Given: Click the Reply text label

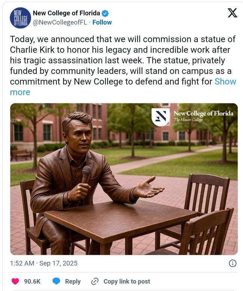Looking at the screenshot, I should (73, 281).
